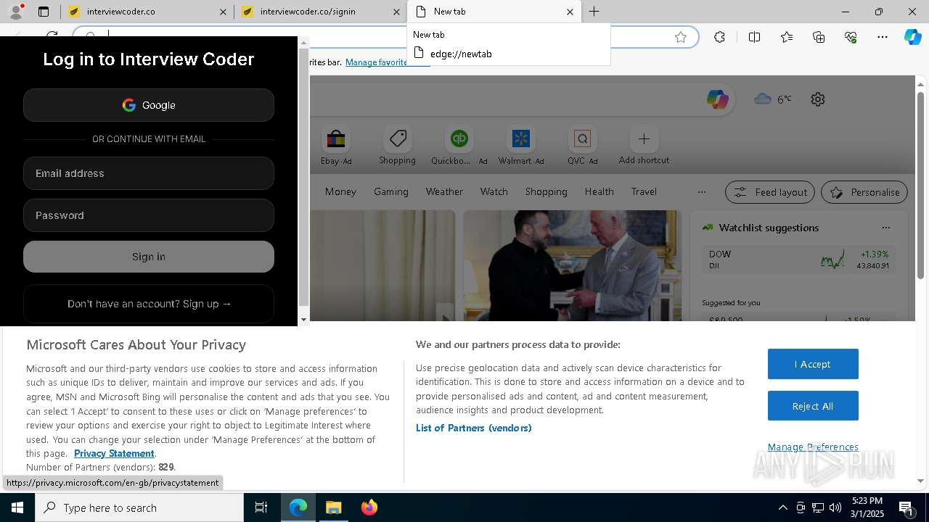Open Edge Settings and more menu
Viewport: 929px width, 522px height.
[883, 37]
